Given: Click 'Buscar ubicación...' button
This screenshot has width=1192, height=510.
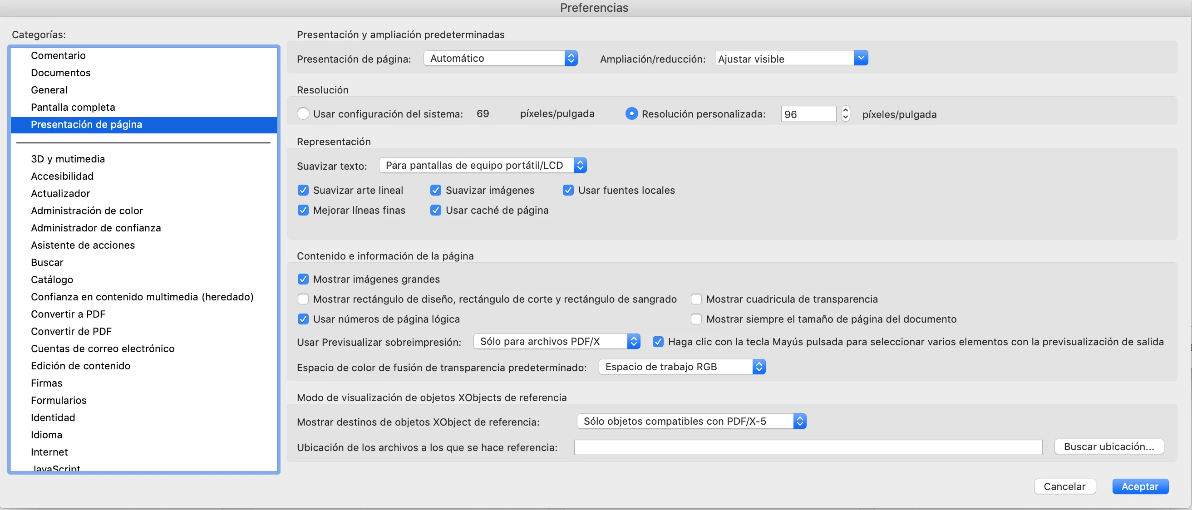Looking at the screenshot, I should [x=1109, y=446].
